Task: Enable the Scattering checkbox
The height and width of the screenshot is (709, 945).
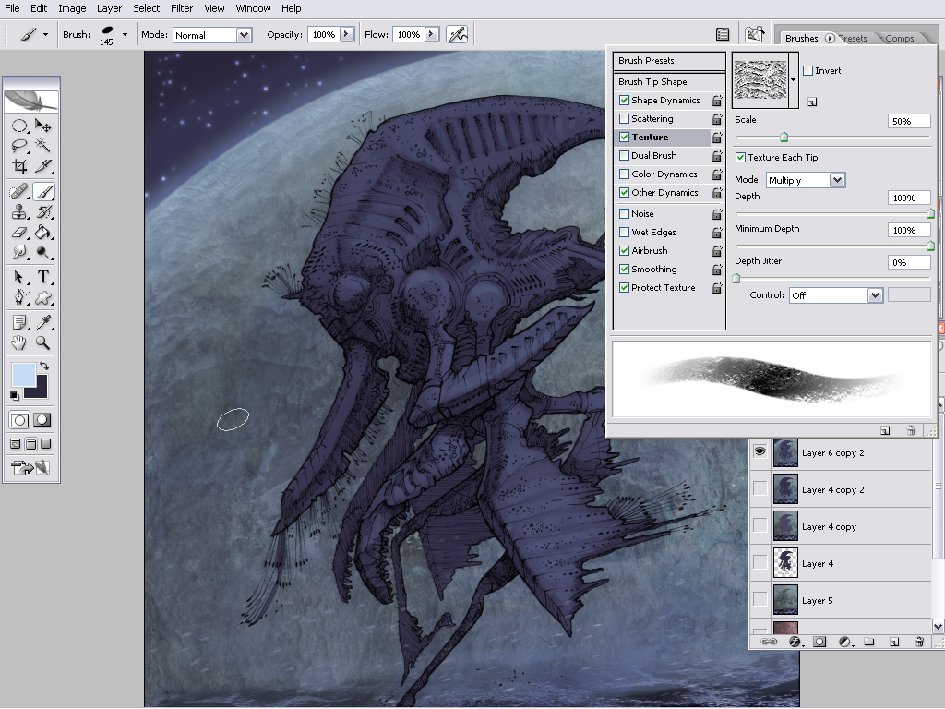Action: (x=625, y=119)
